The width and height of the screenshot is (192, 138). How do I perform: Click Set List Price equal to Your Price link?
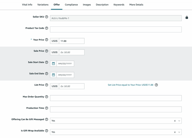point(131,85)
